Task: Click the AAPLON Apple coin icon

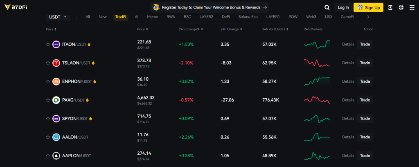Action: coord(56,156)
